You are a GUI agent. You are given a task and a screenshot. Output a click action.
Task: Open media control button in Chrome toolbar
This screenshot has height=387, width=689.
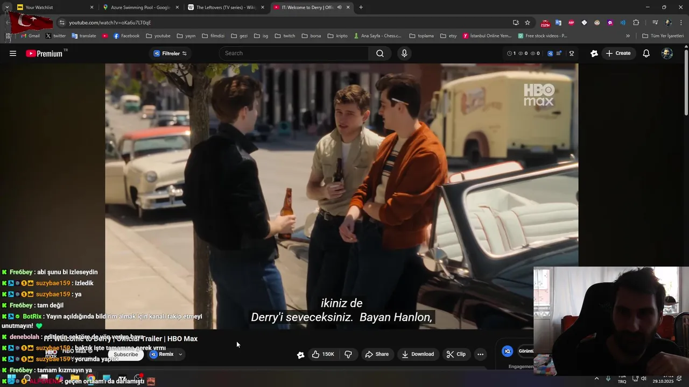[x=655, y=23]
